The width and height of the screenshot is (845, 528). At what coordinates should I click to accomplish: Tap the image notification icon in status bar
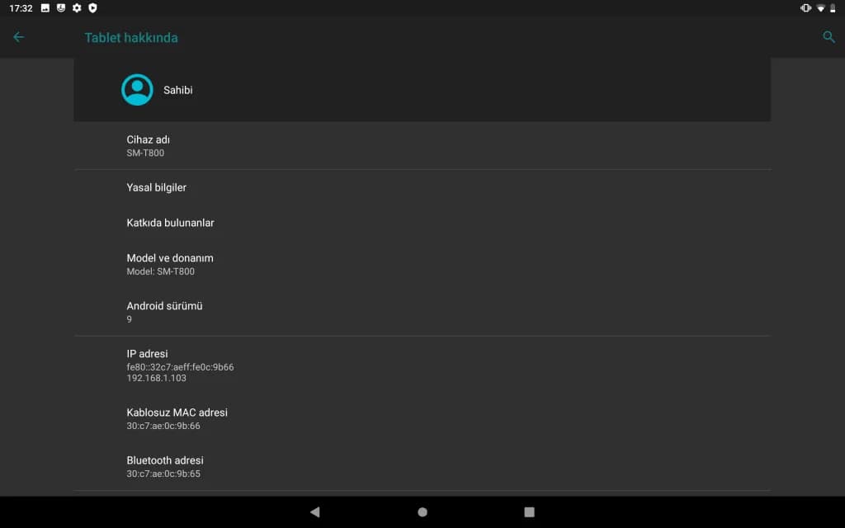pos(45,8)
